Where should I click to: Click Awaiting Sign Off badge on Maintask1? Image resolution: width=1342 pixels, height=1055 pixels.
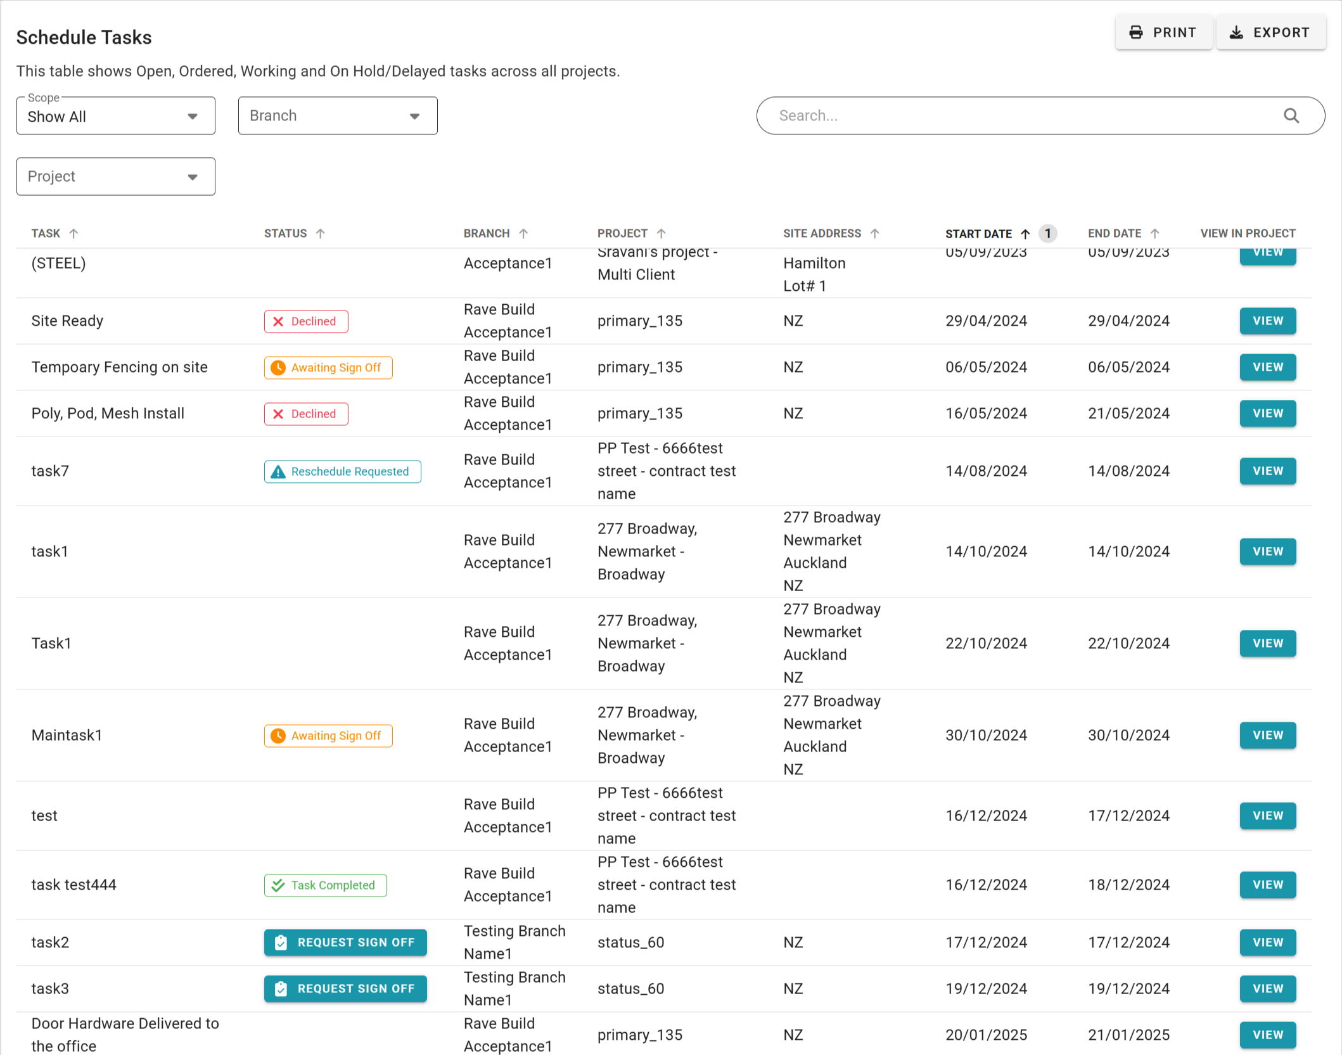click(328, 736)
